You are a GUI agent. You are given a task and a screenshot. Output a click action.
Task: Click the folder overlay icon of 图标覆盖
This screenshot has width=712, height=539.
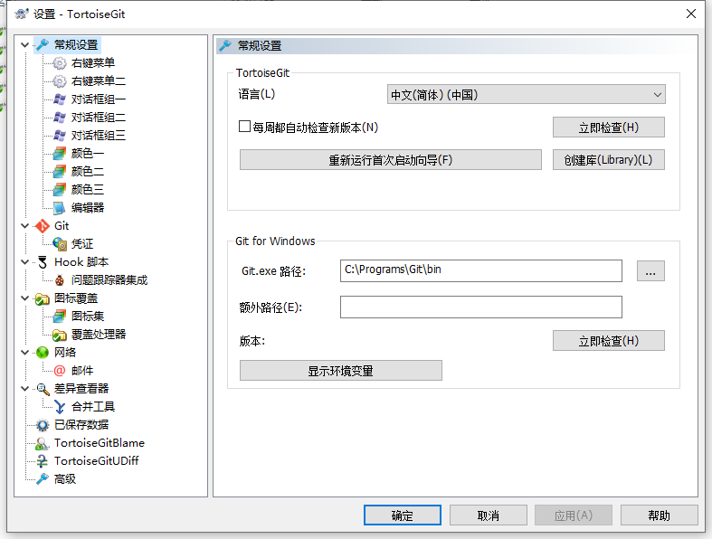[43, 298]
